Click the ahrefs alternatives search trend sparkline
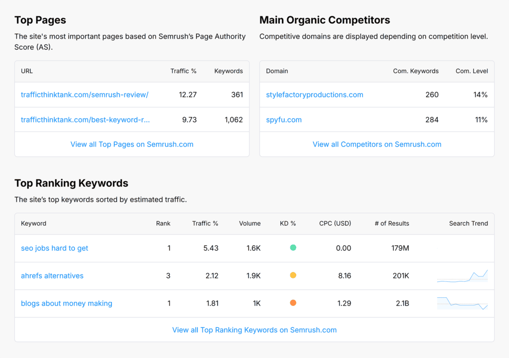 click(x=462, y=276)
